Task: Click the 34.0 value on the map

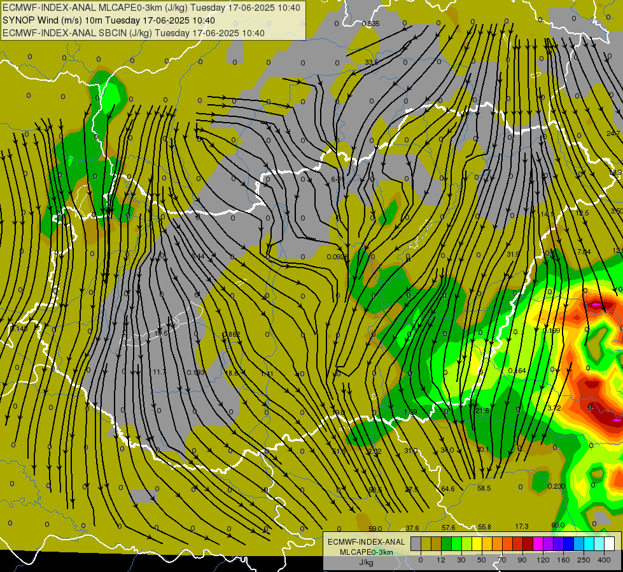Action: [447, 450]
